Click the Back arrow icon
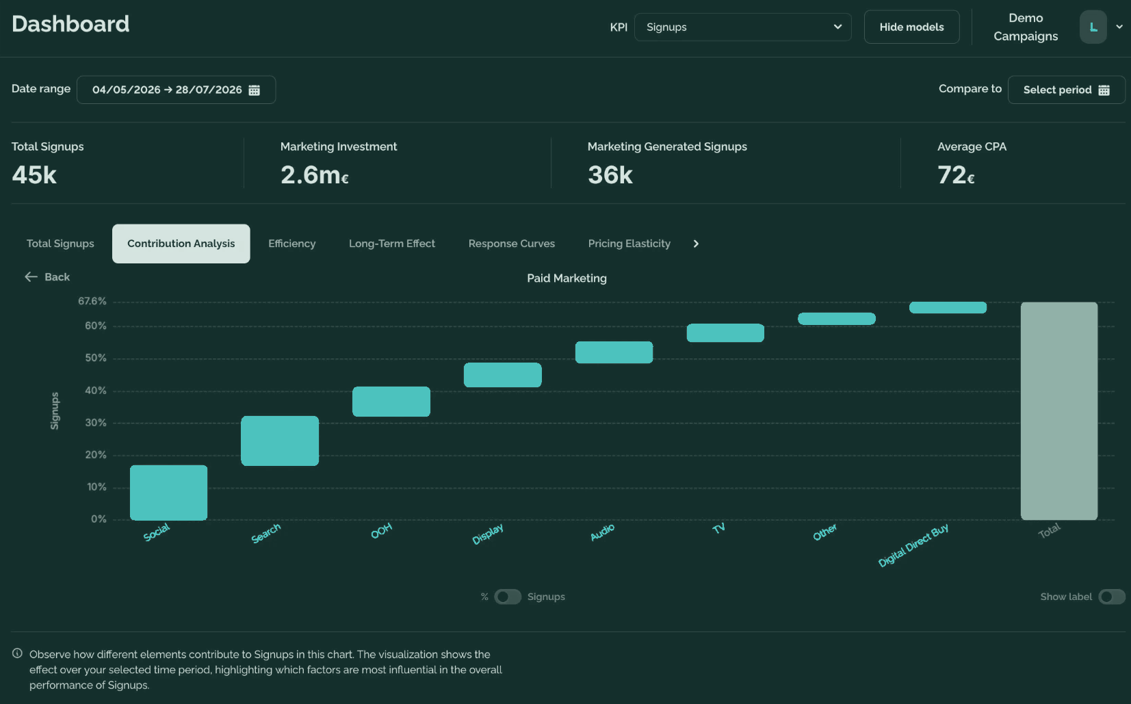The height and width of the screenshot is (704, 1131). (x=31, y=277)
